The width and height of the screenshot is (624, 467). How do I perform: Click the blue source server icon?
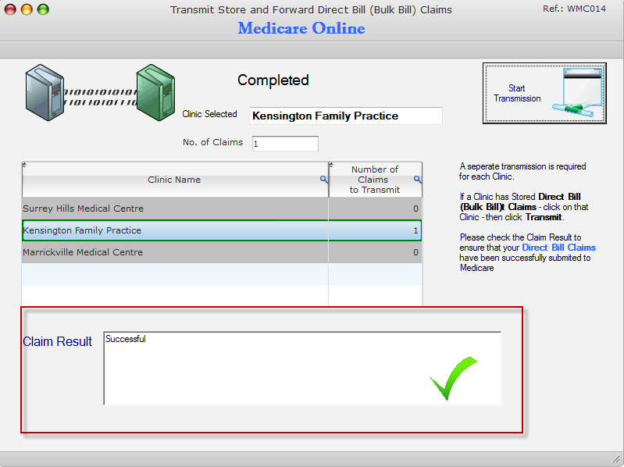pyautogui.click(x=45, y=92)
